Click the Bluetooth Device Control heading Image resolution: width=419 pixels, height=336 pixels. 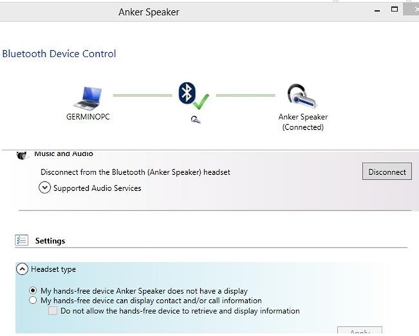pyautogui.click(x=59, y=53)
